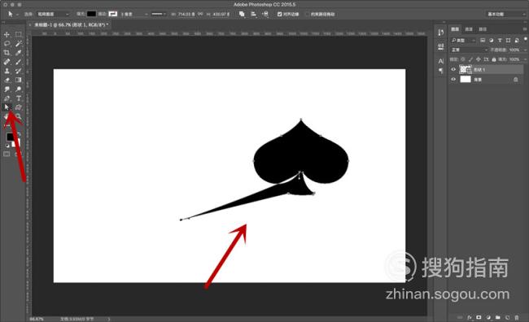Link width and height fields
This screenshot has width=529, height=322.
(200, 14)
